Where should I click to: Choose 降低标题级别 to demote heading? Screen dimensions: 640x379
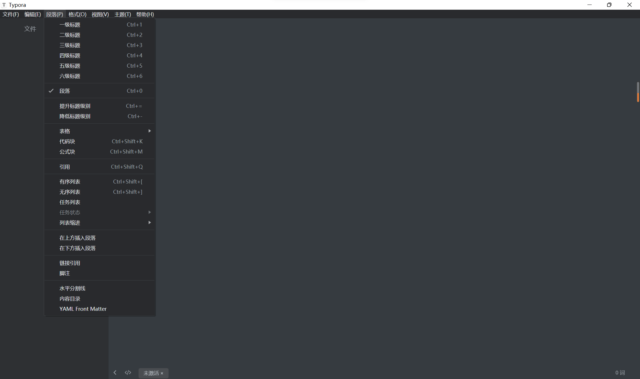99,116
